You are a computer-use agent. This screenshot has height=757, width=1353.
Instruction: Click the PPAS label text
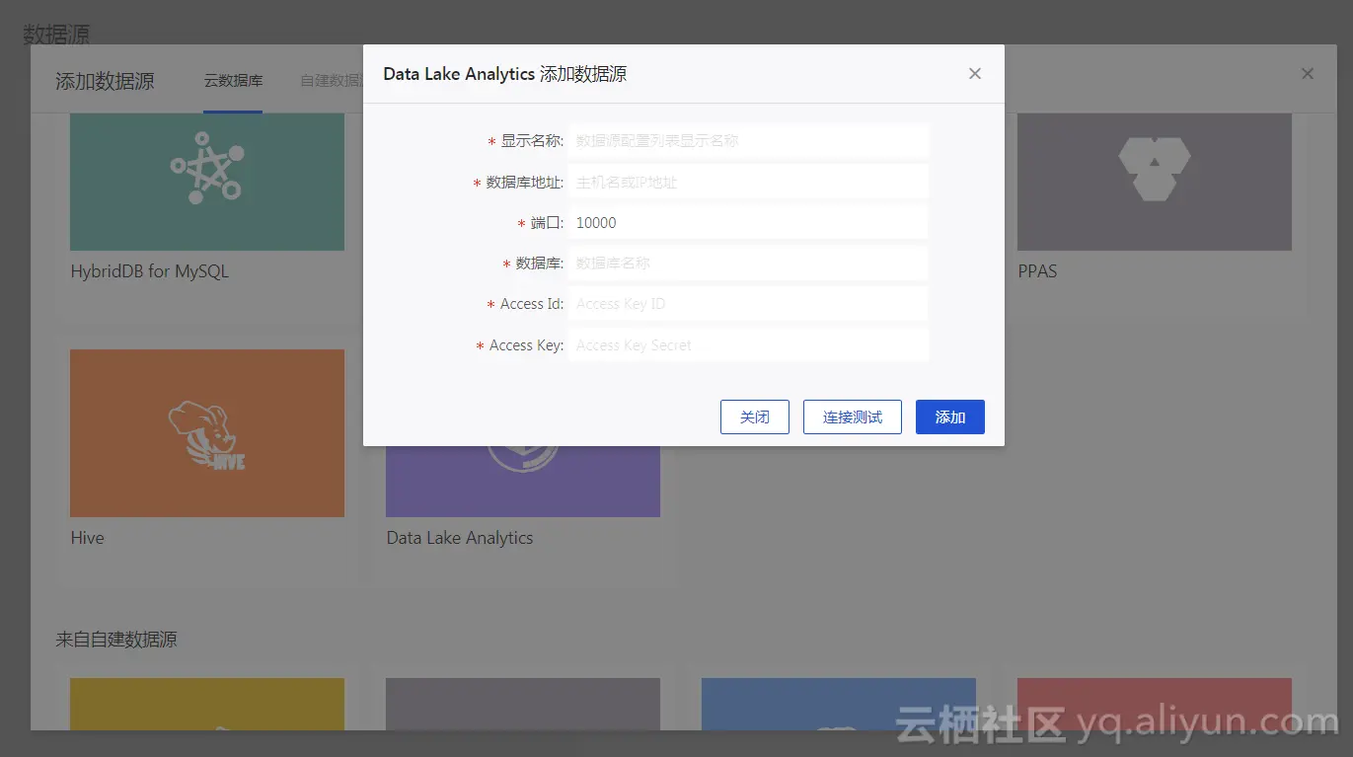point(1037,271)
